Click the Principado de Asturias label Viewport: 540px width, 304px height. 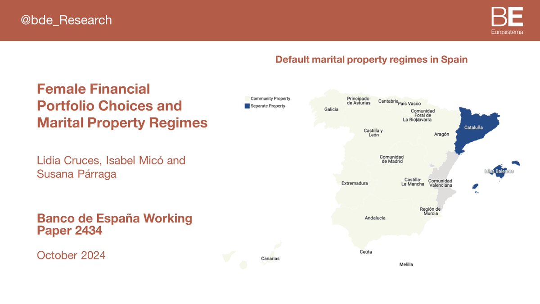click(359, 100)
